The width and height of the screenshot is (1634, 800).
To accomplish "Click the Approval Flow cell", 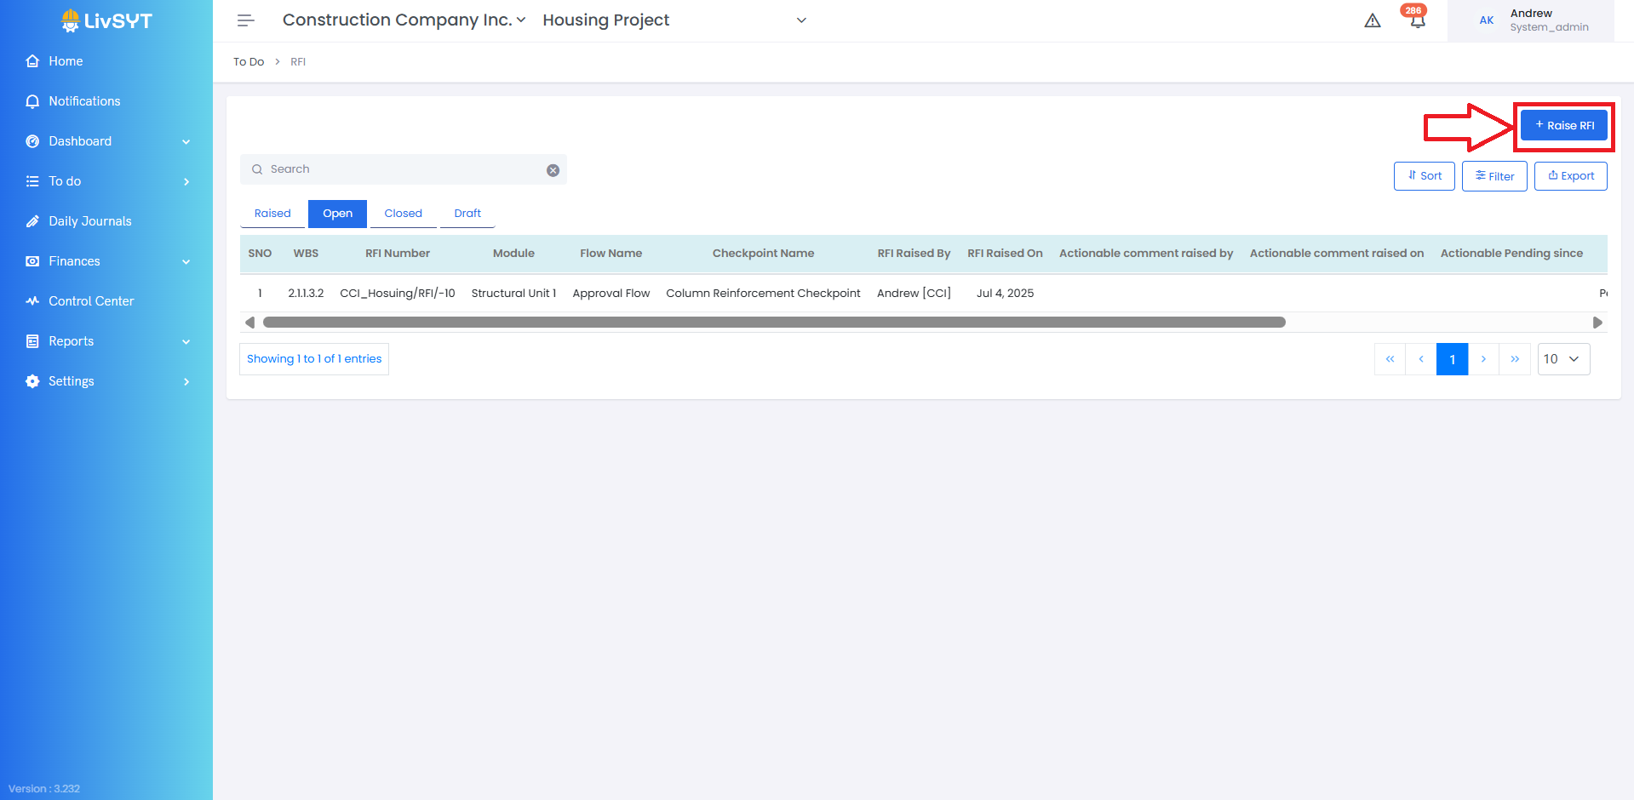I will tap(611, 294).
